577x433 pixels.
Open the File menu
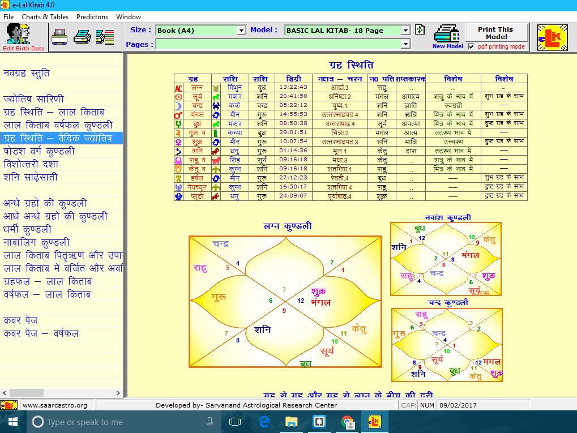[8, 17]
